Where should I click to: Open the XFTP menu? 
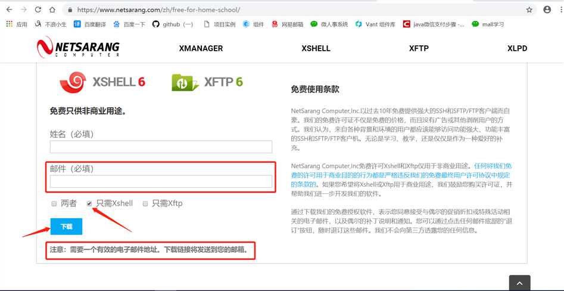[x=419, y=48]
